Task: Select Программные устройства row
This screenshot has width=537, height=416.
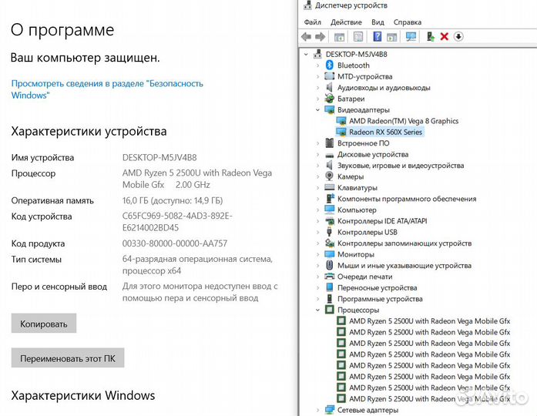Action: point(380,299)
